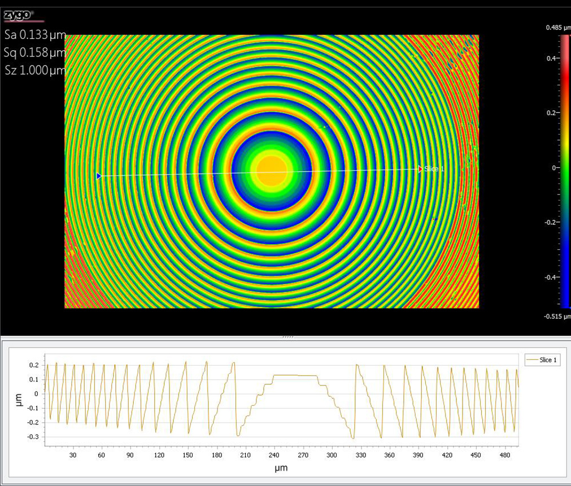Click the 480 tick label on x-axis
Image resolution: width=571 pixels, height=486 pixels.
click(505, 455)
